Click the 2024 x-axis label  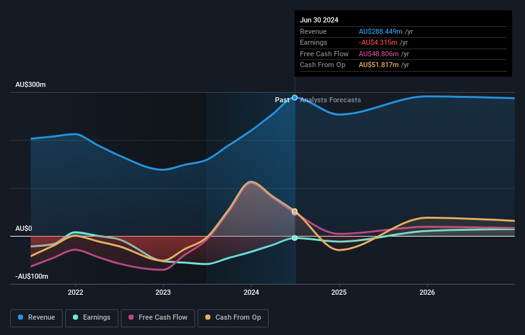(251, 292)
